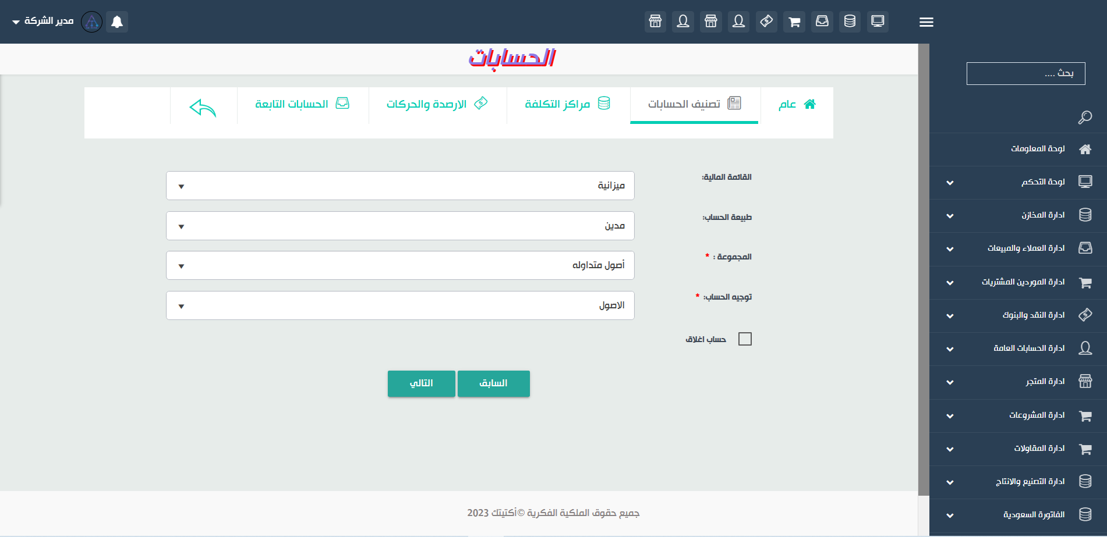Click the cart icon beside ادارة المشروعات

[1085, 416]
